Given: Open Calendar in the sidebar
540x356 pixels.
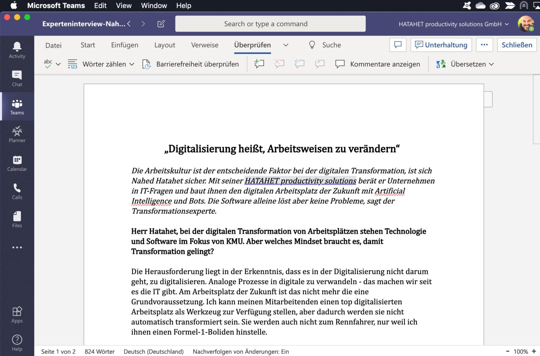Looking at the screenshot, I should coord(17,163).
